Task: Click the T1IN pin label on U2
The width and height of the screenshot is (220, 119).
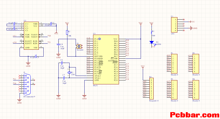Action: point(27,35)
